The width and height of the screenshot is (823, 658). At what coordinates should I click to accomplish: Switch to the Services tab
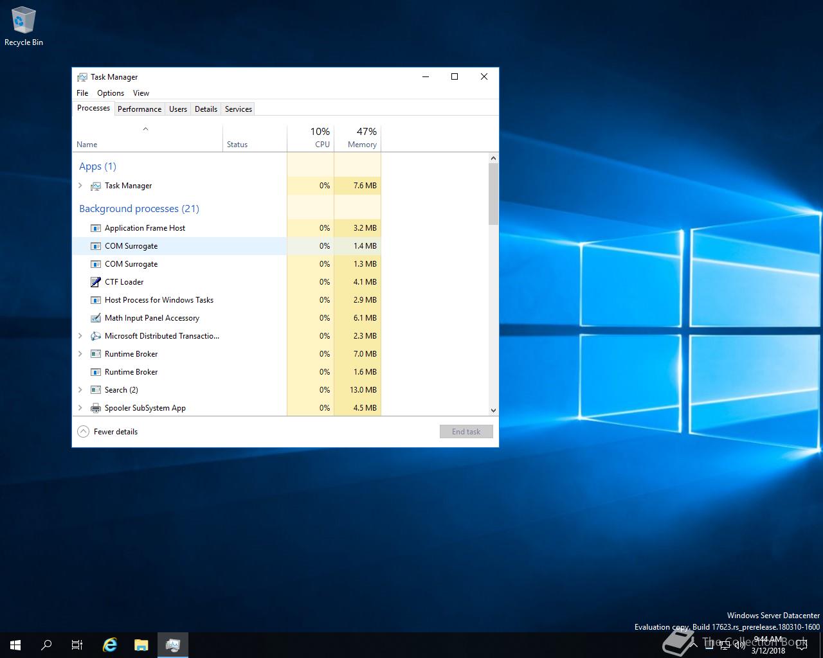(239, 109)
